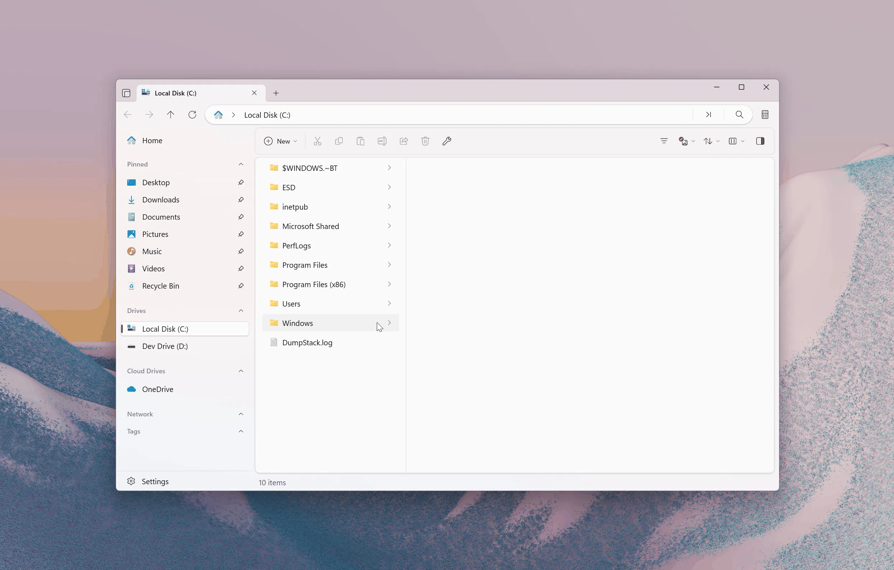Click the status center icon
894x570 pixels.
765,115
